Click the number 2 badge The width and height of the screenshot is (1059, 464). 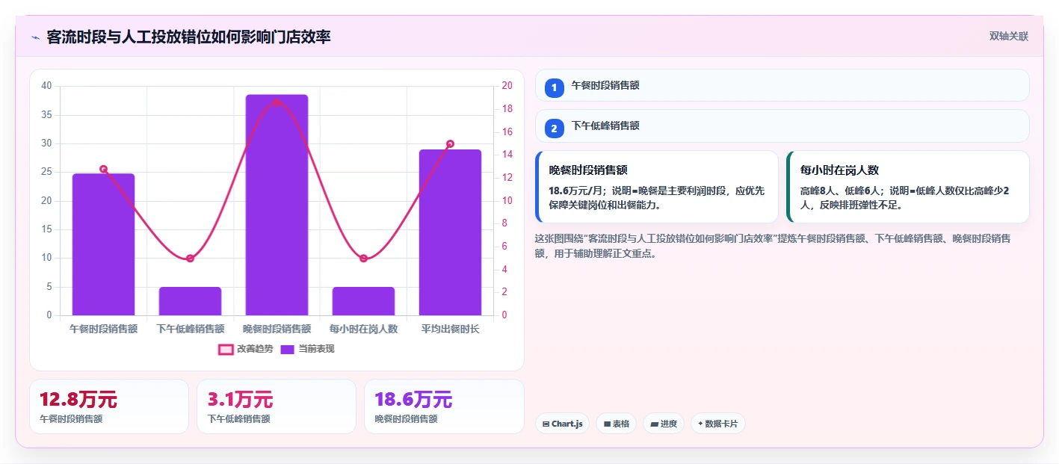[x=555, y=129]
